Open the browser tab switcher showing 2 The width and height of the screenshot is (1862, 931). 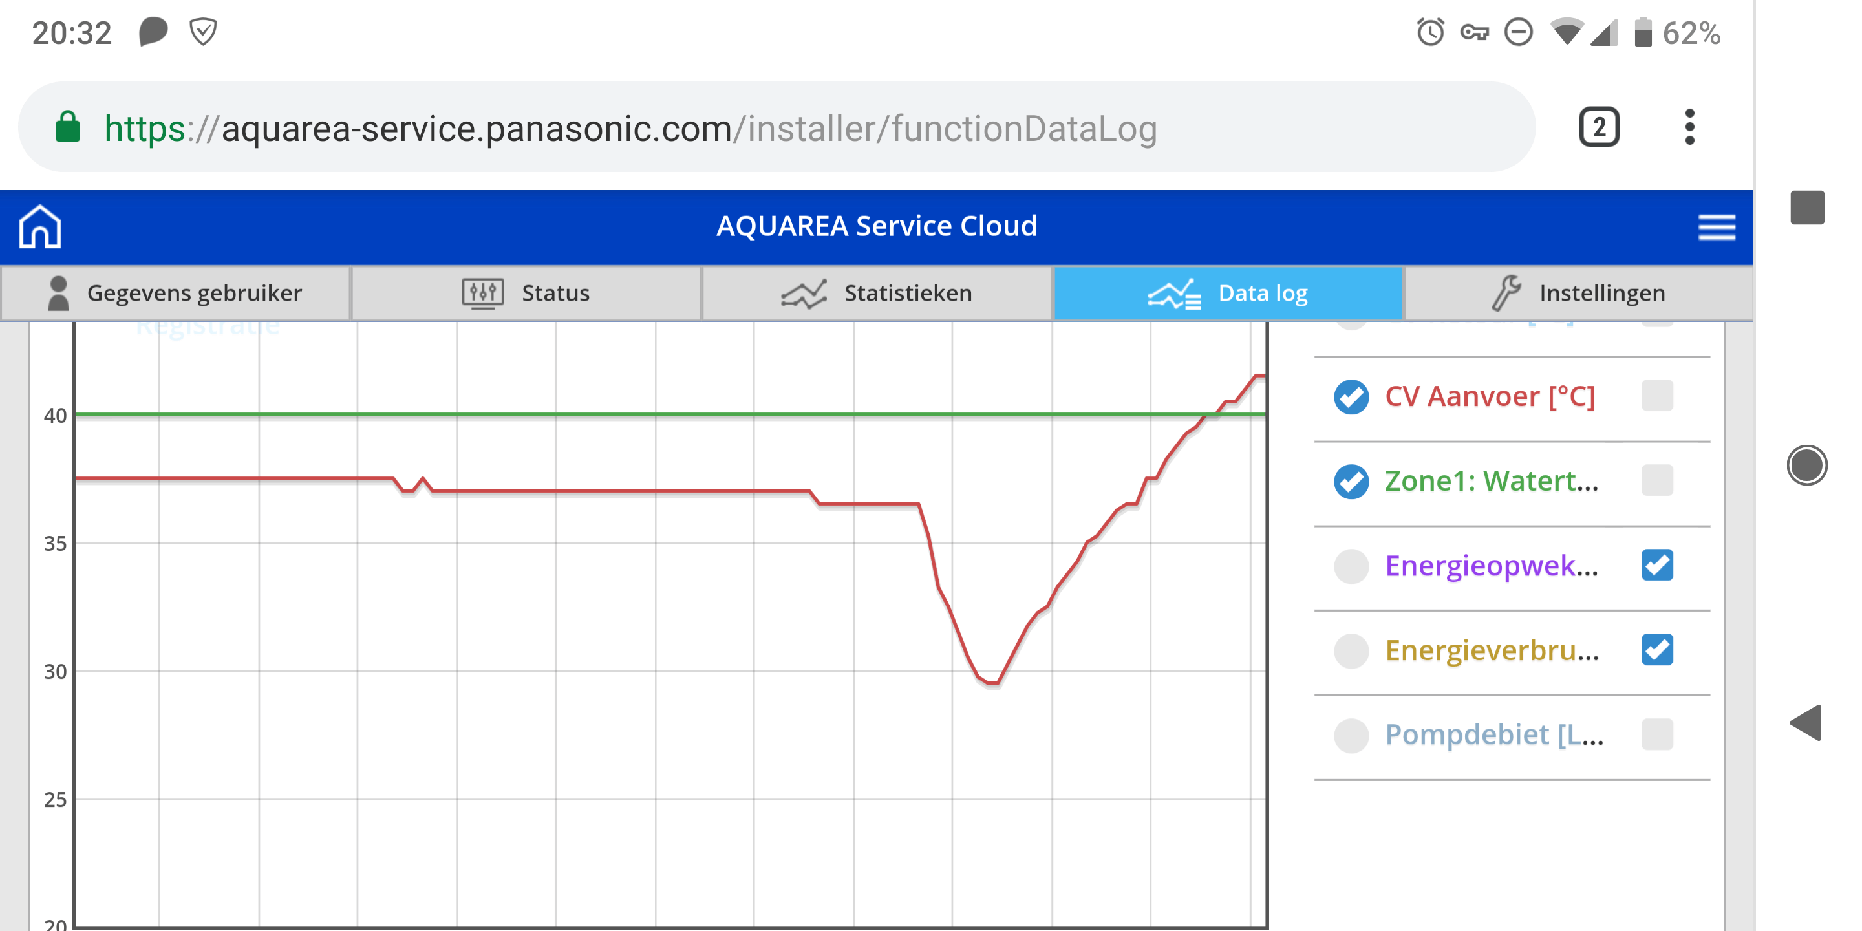point(1598,127)
